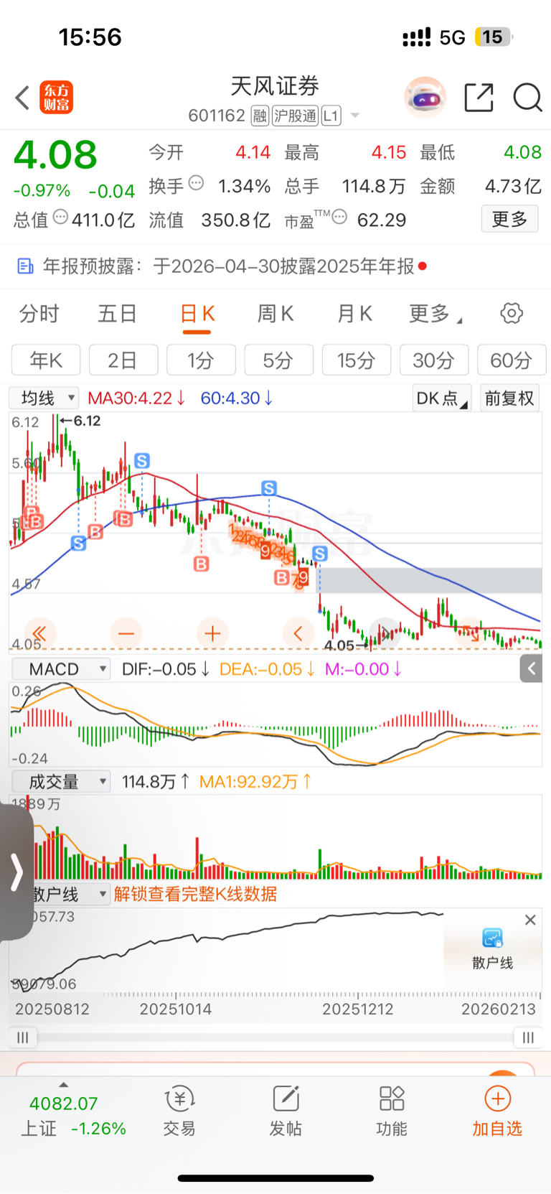Select 60分 period button

(512, 360)
